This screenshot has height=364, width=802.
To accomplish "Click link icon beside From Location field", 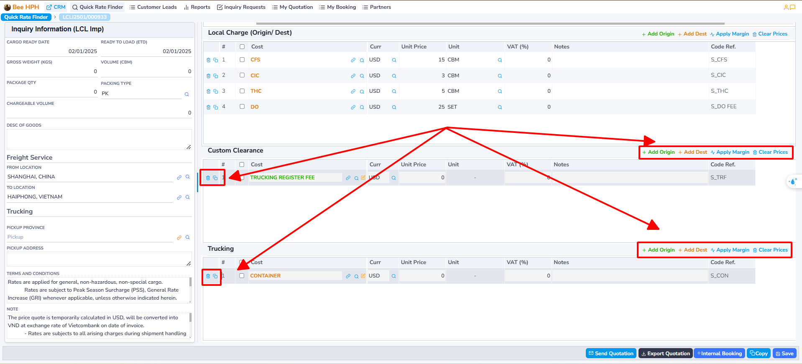I will pyautogui.click(x=179, y=177).
